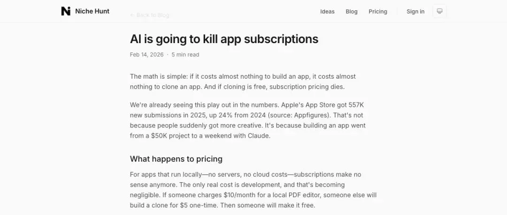Click the paragraph starting "The math is simple"
Viewport: 507px width, 215px height.
point(243,82)
